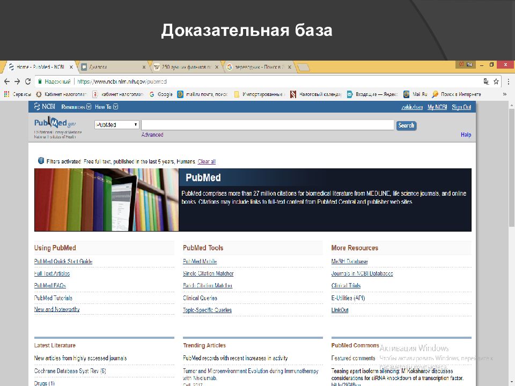Open New and Noteworthy link
Screen dimensions: 515x386
pyautogui.click(x=57, y=309)
